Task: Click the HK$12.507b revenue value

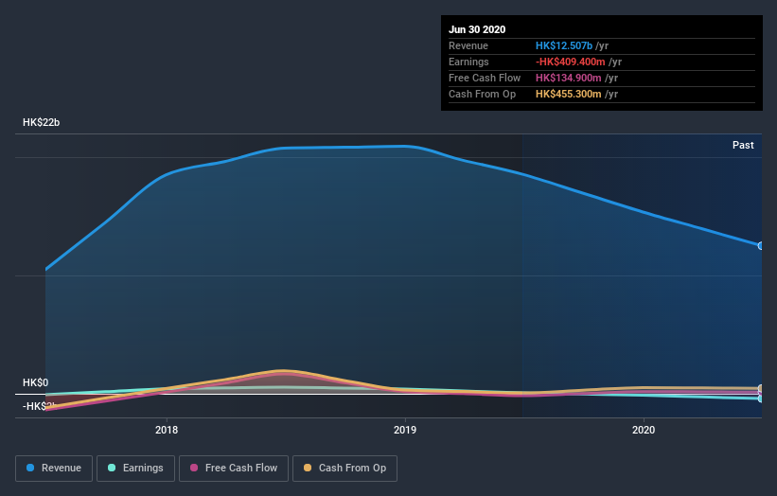Action: 564,45
